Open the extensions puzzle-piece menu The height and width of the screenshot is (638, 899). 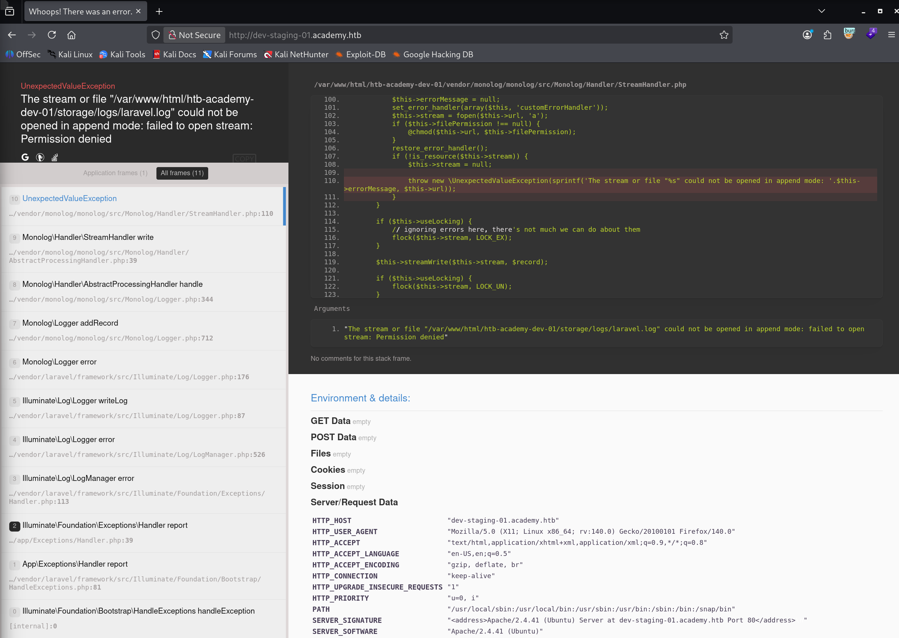pyautogui.click(x=828, y=35)
